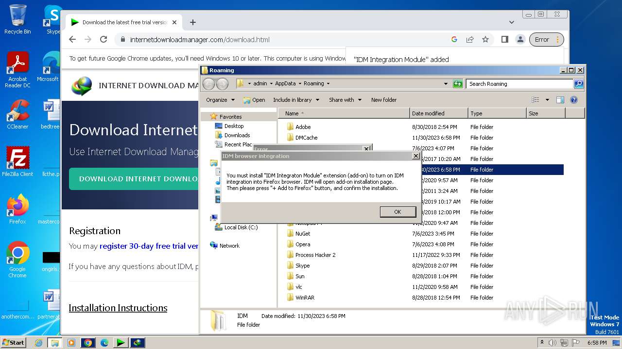Click Search Roaming field
The width and height of the screenshot is (622, 349).
519,84
